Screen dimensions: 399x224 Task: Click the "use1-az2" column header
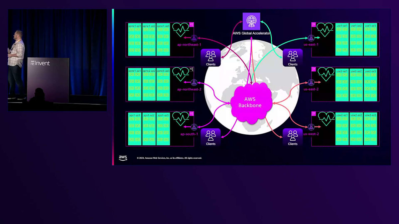(x=356, y=26)
